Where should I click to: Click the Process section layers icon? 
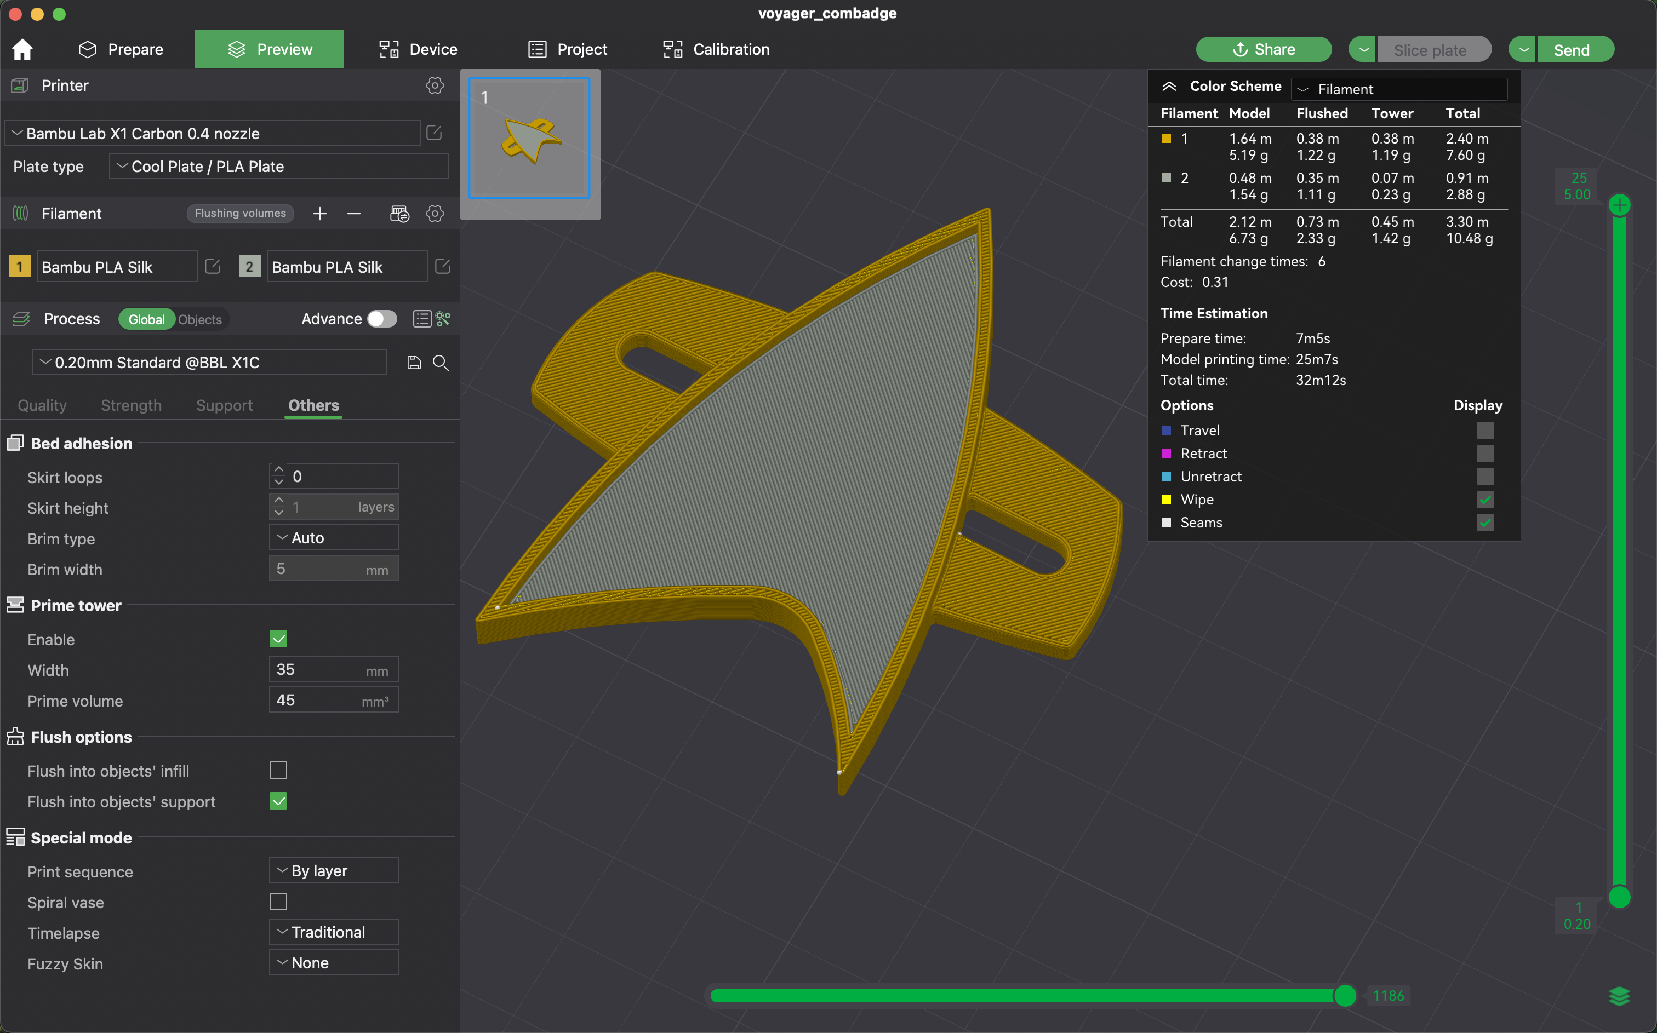[21, 319]
